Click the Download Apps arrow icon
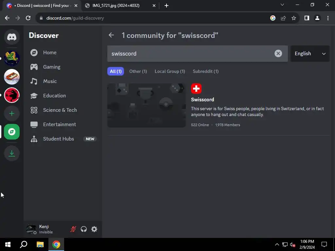This screenshot has width=335, height=251. pyautogui.click(x=12, y=153)
